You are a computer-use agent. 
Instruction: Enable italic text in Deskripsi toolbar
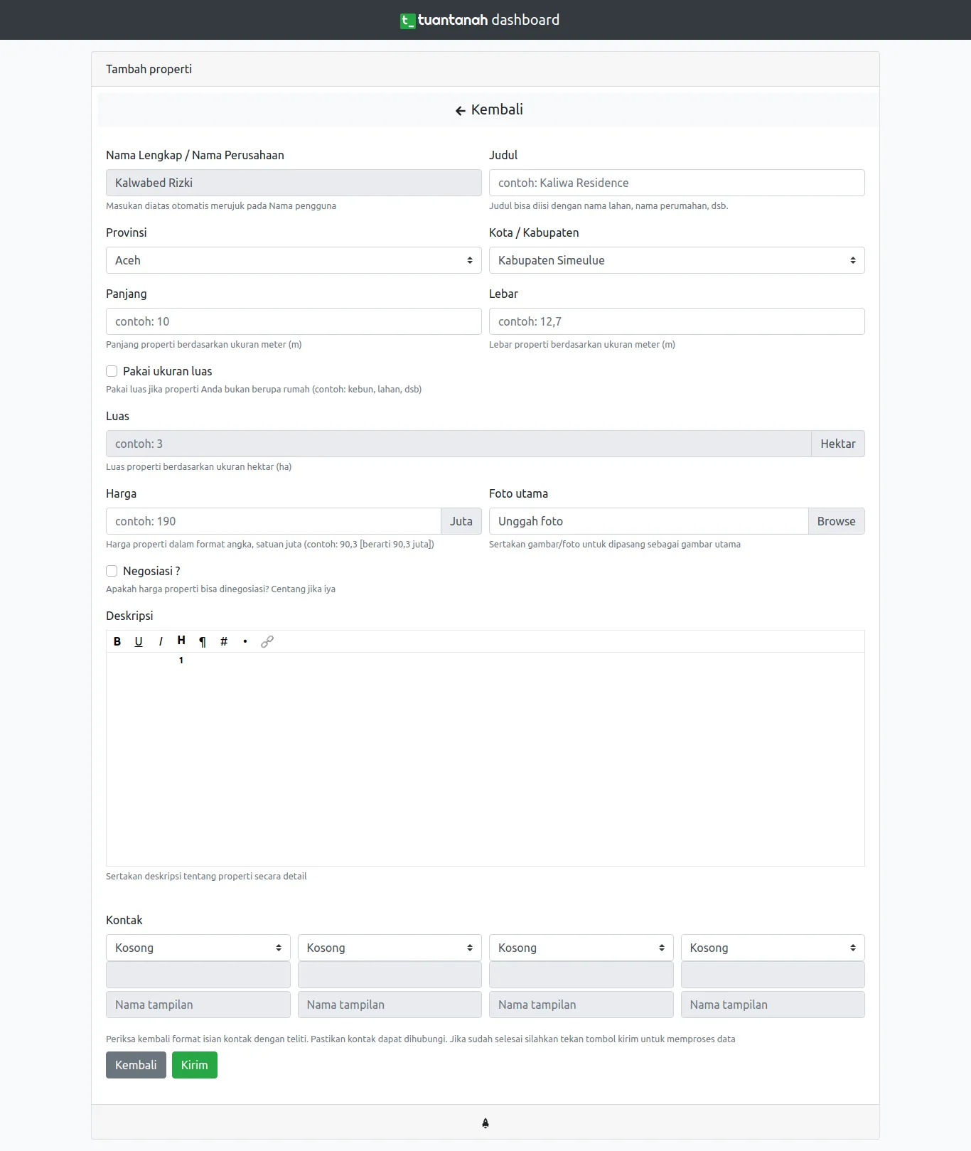161,641
